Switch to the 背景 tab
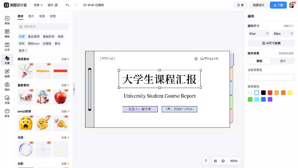The width and height of the screenshot is (298, 168). pyautogui.click(x=42, y=16)
